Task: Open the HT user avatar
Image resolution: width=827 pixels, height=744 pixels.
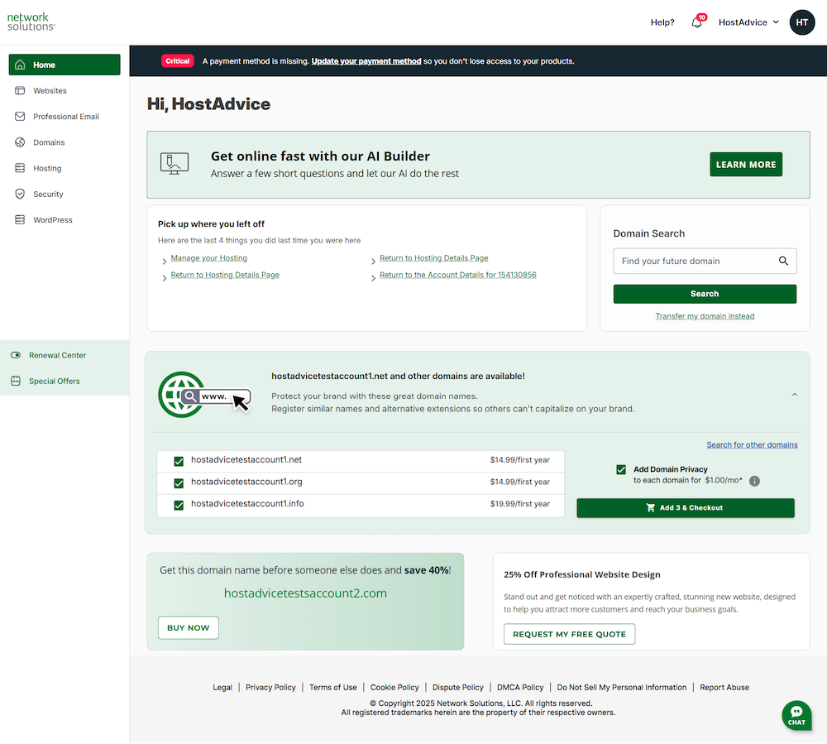Action: coord(801,22)
